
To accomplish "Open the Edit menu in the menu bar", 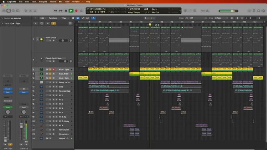I will [27, 2].
